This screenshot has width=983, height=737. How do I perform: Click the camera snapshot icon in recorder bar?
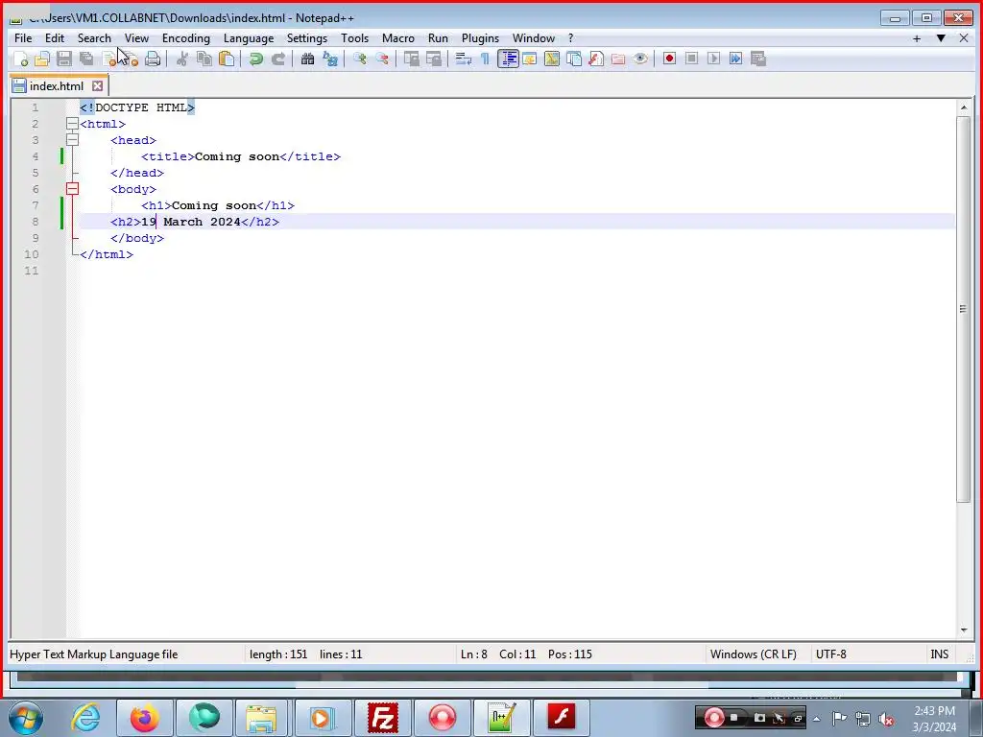759,718
